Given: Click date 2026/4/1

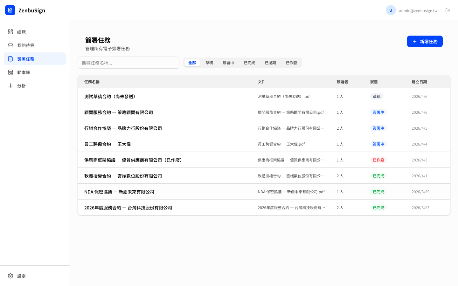Looking at the screenshot, I should coord(420,176).
